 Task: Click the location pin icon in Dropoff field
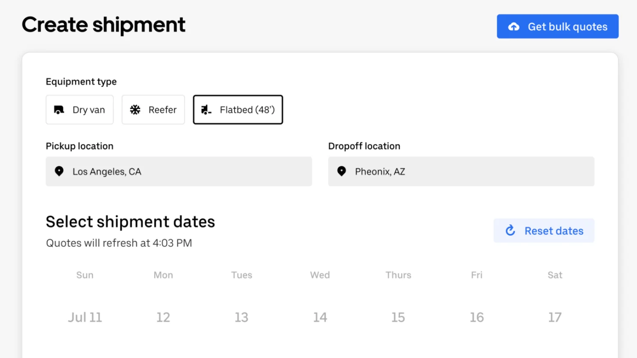[x=341, y=171]
